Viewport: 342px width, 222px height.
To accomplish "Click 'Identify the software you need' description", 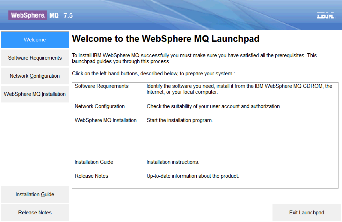I will (239, 89).
